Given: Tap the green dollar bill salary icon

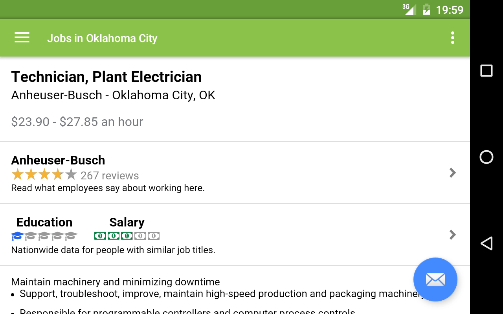Looking at the screenshot, I should click(101, 236).
